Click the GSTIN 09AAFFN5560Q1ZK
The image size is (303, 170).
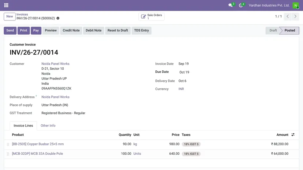pyautogui.click(x=56, y=89)
